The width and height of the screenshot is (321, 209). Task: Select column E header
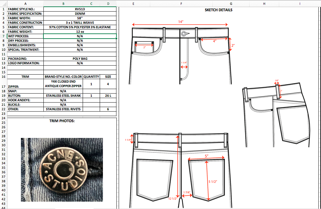click(133, 4)
